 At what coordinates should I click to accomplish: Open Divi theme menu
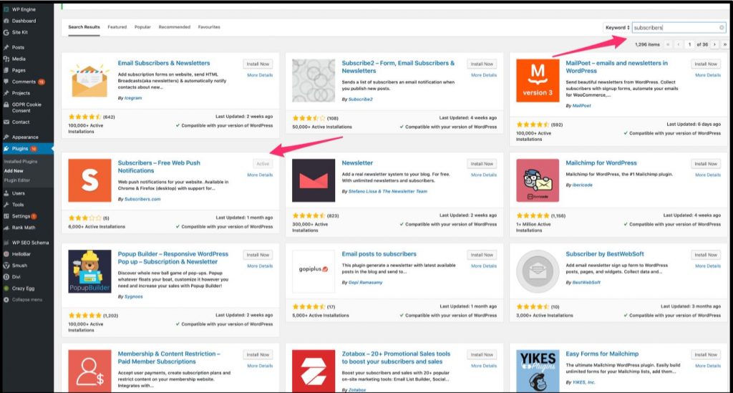[16, 277]
